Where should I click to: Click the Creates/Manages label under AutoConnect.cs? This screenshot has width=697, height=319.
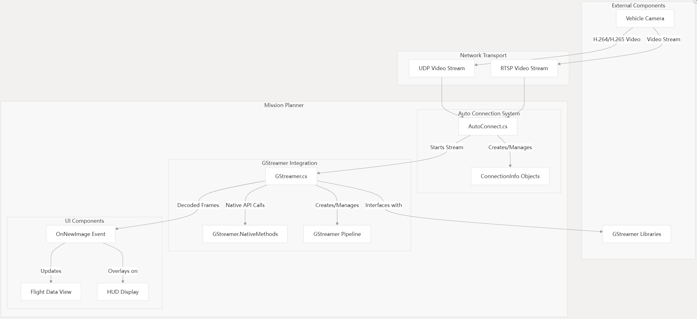click(x=510, y=147)
